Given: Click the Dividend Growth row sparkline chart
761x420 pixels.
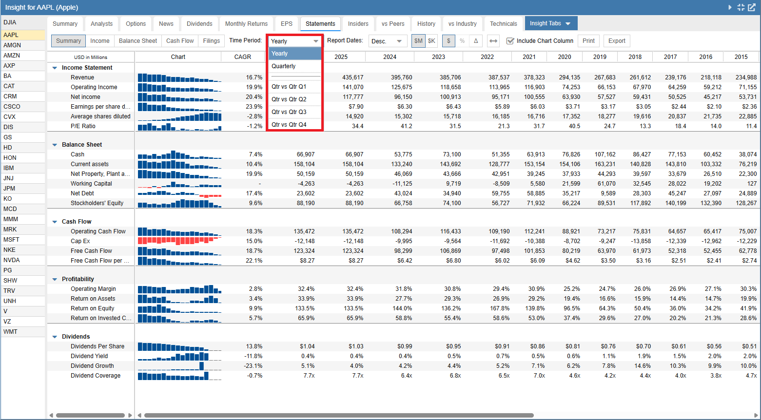Looking at the screenshot, I should click(x=179, y=366).
